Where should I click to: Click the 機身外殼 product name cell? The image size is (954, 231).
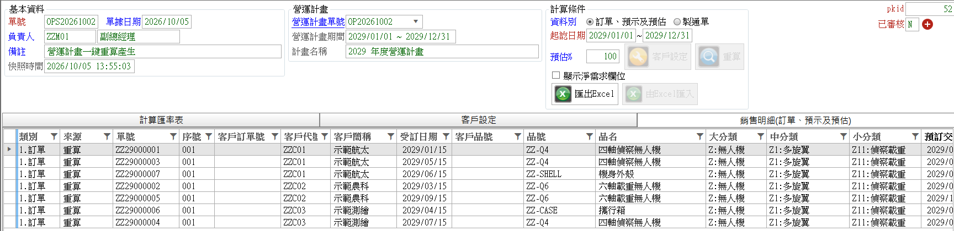pyautogui.click(x=650, y=174)
